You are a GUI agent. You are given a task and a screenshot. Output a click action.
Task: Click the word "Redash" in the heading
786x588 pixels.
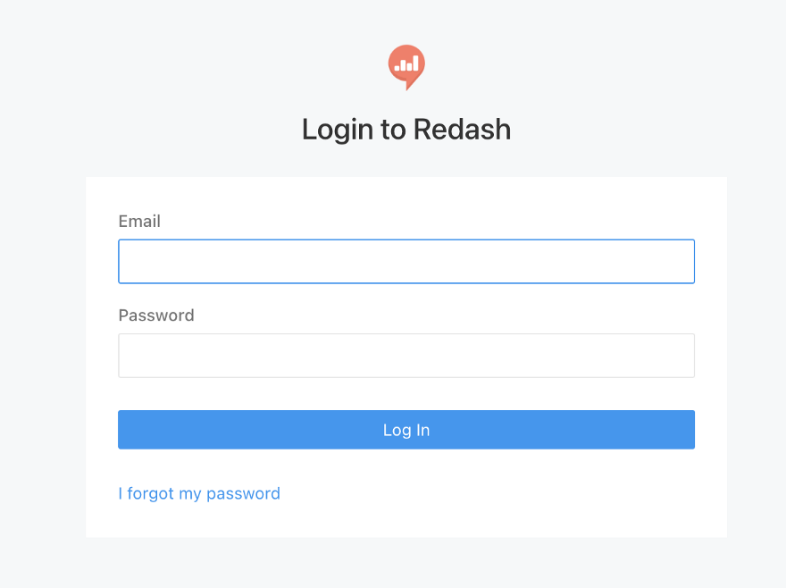(x=461, y=130)
